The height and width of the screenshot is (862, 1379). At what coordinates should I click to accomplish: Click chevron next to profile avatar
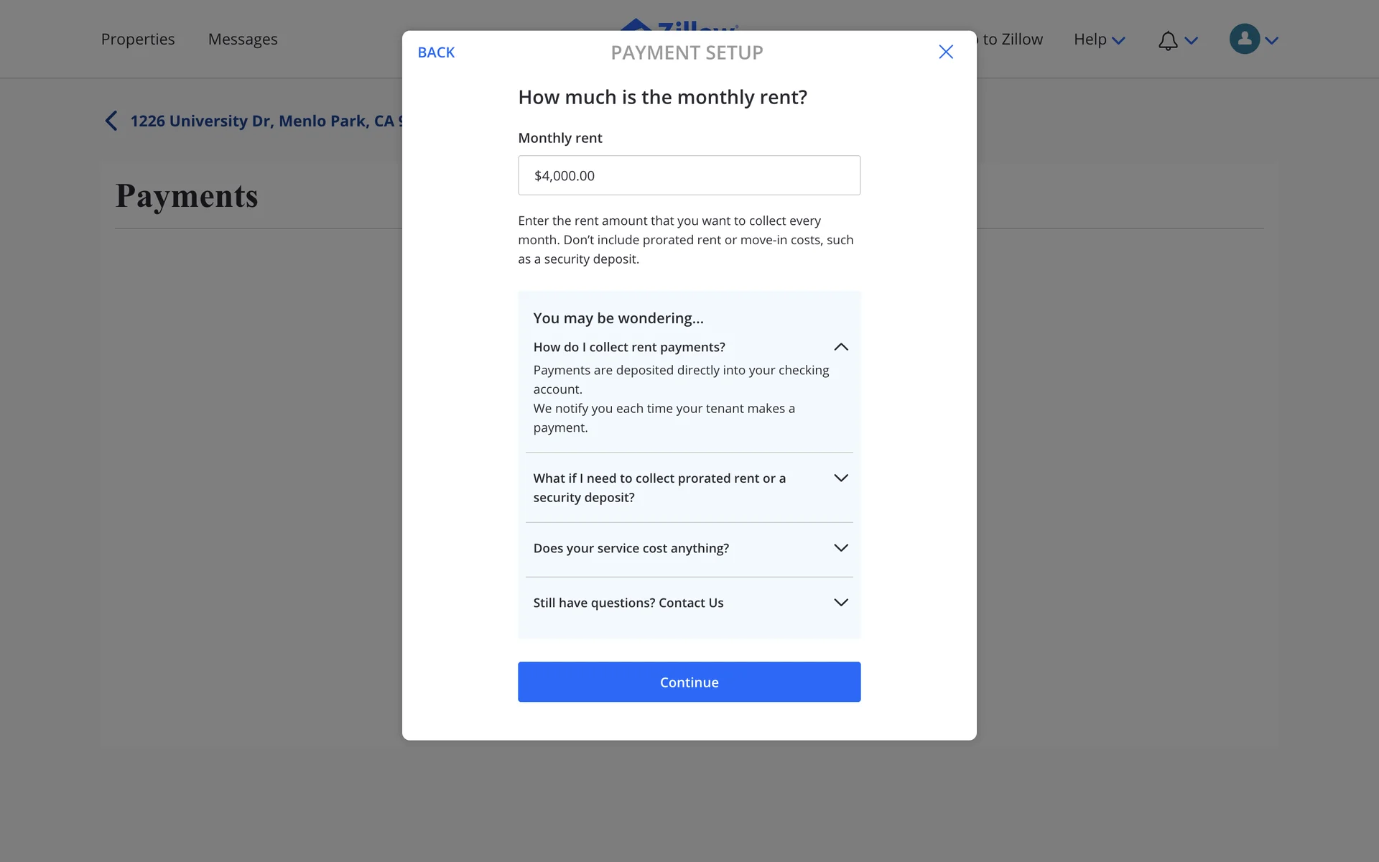[x=1272, y=41]
